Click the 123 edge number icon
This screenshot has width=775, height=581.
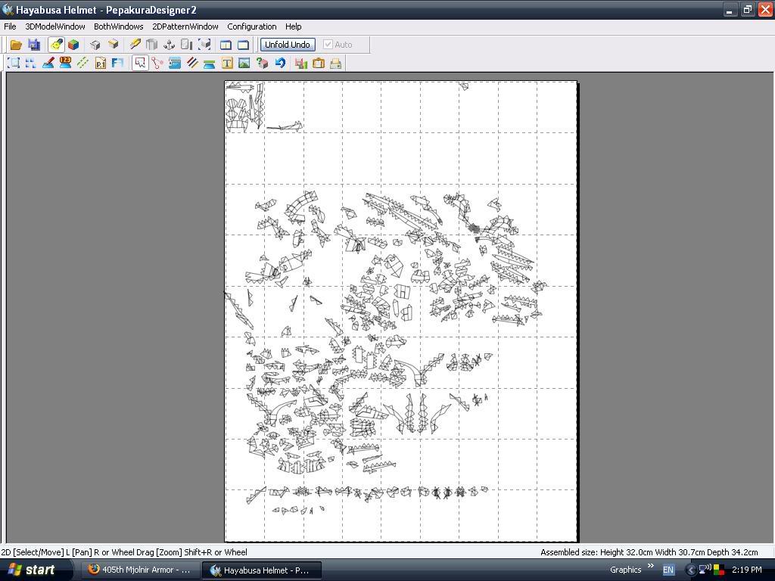click(65, 64)
